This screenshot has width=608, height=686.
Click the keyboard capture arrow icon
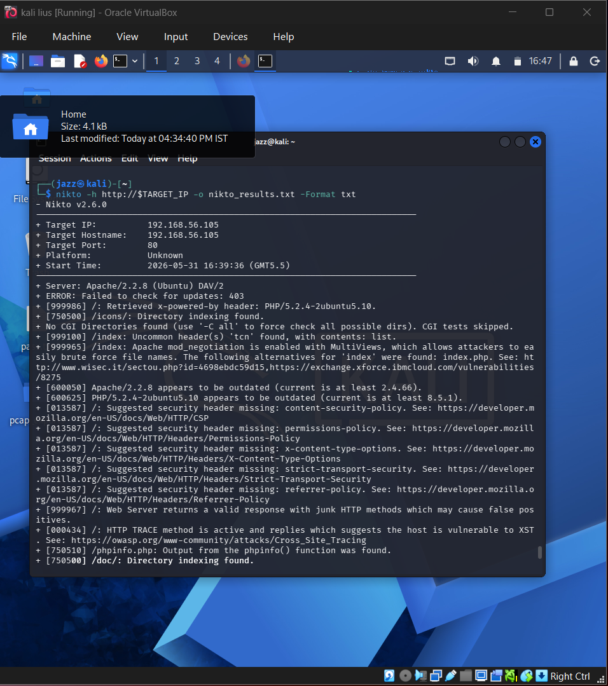541,676
